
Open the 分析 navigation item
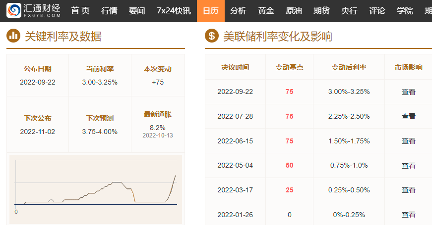tap(238, 11)
